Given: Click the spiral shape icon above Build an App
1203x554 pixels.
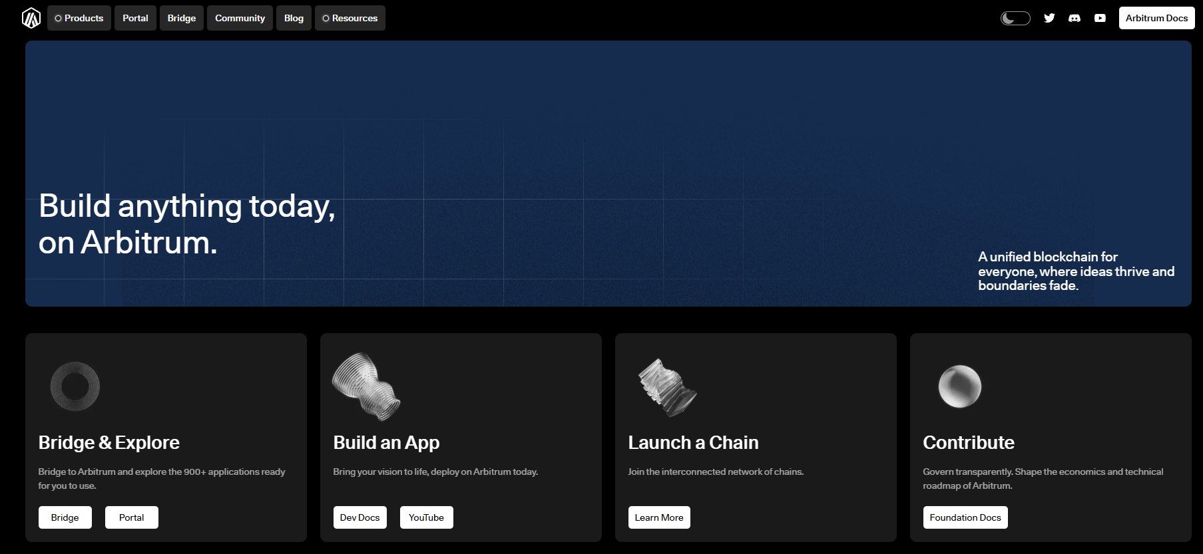Looking at the screenshot, I should pyautogui.click(x=365, y=386).
